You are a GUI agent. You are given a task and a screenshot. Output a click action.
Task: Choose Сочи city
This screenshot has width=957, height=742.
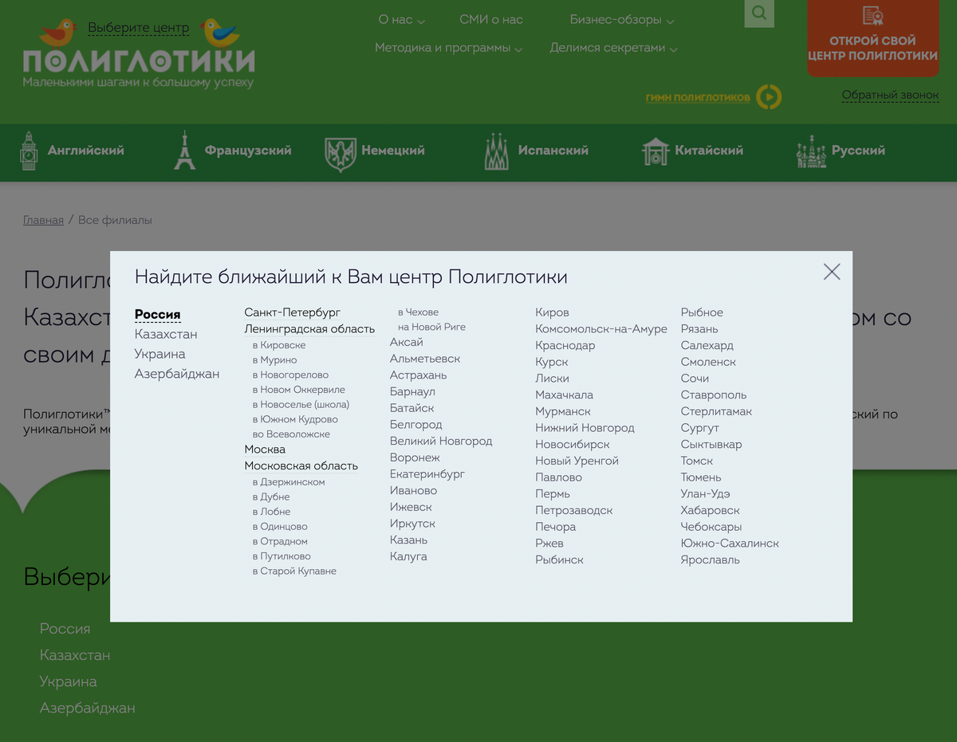(695, 379)
